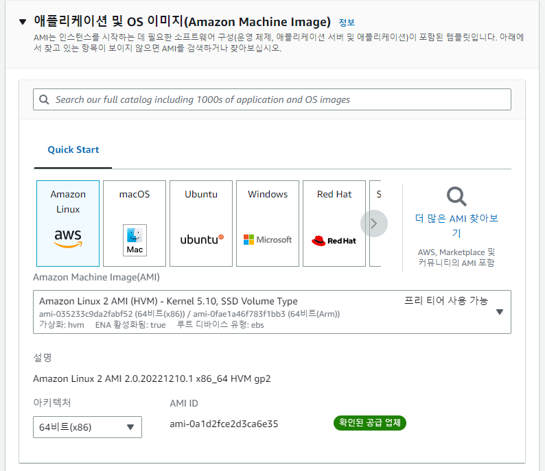Click the 프리 티어 사용 가능 label
Viewport: 545px width, 471px height.
tap(446, 300)
